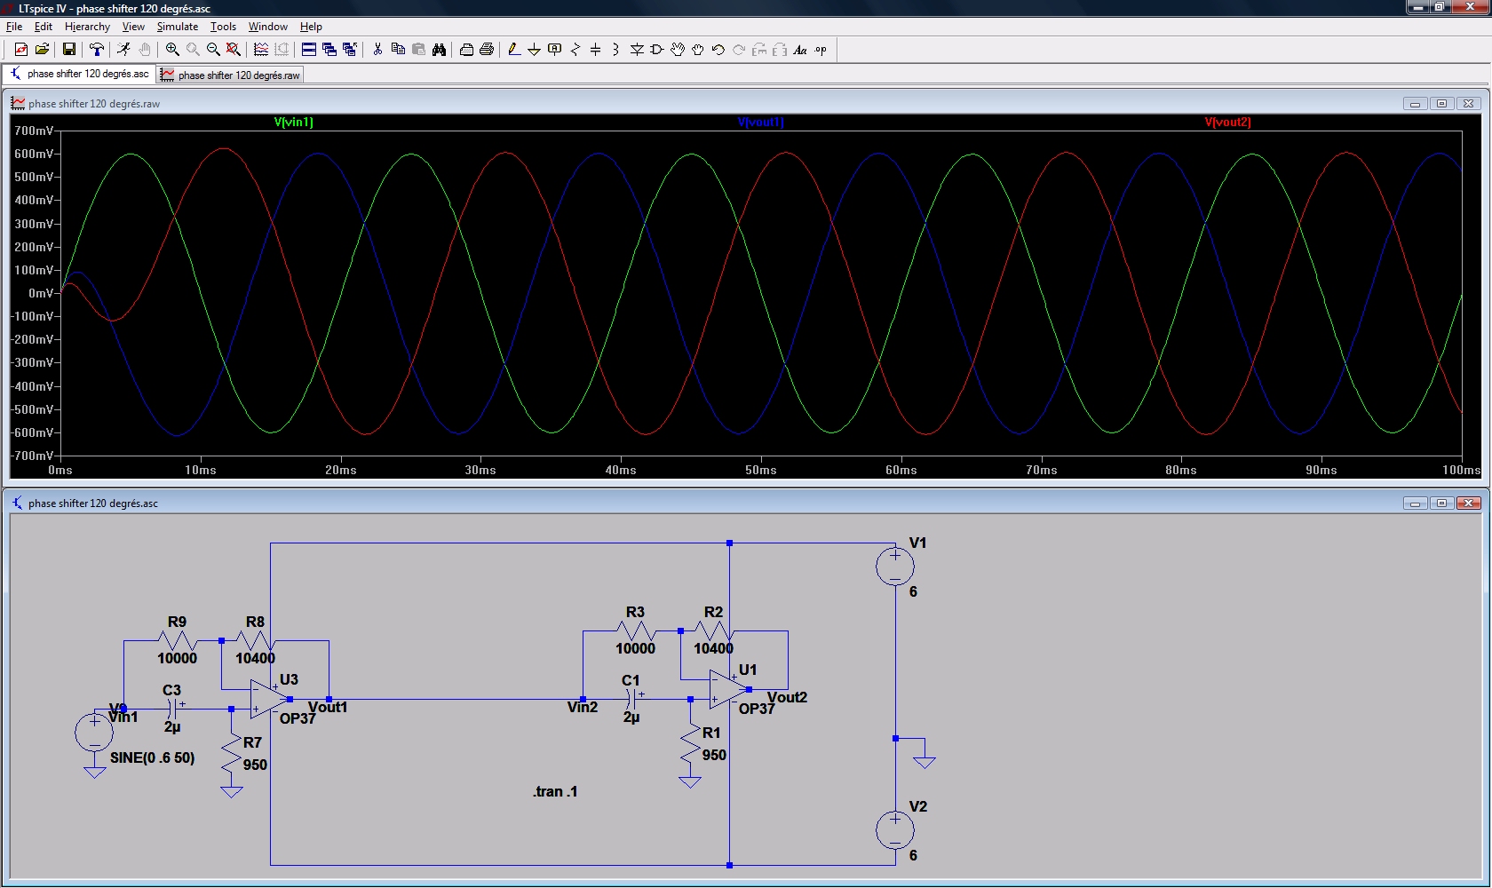
Task: Choose the Place Diode tool
Action: click(x=637, y=50)
